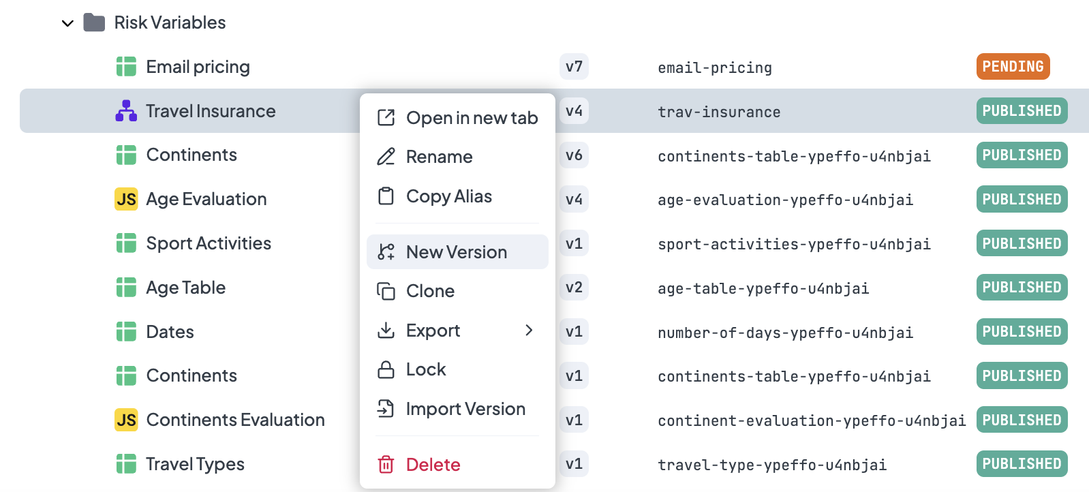Screen dimensions: 1089x492
Task: Click the Risk Variables folder icon
Action: pos(94,23)
